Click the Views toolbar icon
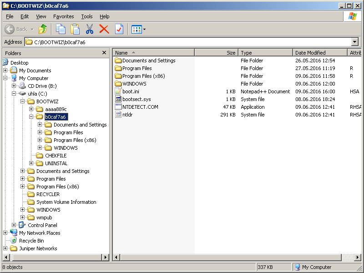Viewport: 364px width, 273px height. [136, 30]
